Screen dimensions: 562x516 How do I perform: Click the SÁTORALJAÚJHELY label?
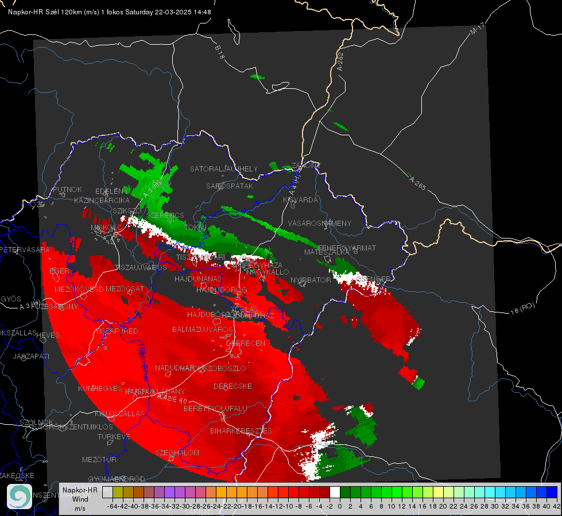click(x=224, y=169)
